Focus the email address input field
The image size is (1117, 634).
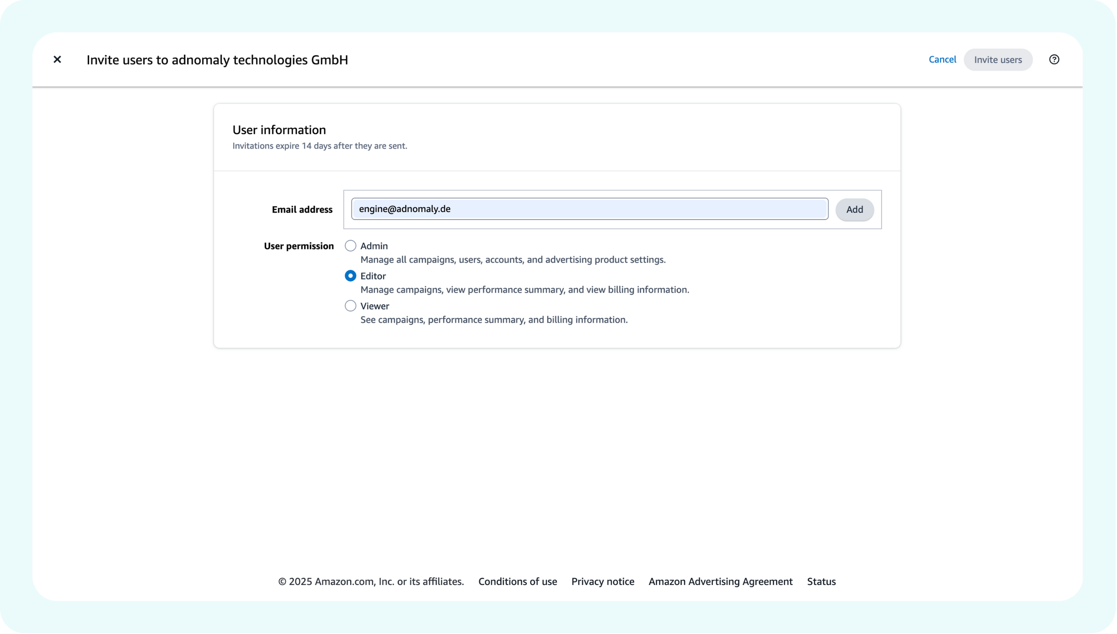pos(589,209)
